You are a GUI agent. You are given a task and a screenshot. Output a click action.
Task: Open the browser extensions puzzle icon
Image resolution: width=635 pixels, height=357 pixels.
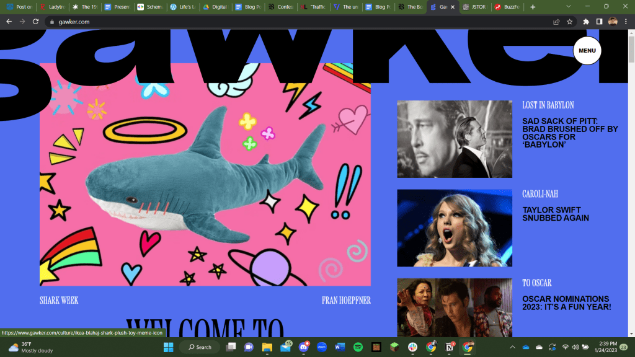585,21
